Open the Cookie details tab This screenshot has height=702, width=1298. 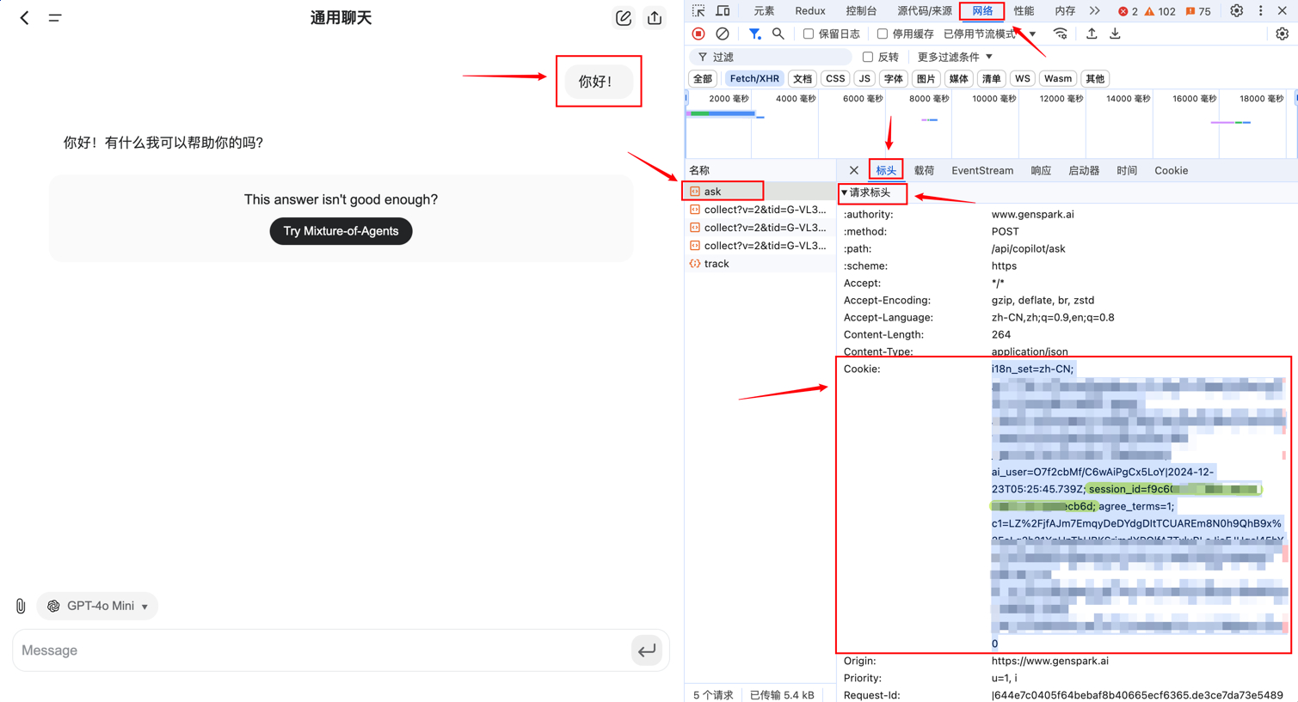pyautogui.click(x=1172, y=170)
